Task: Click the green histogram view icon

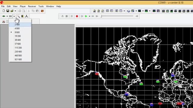Action: pyautogui.click(x=146, y=11)
